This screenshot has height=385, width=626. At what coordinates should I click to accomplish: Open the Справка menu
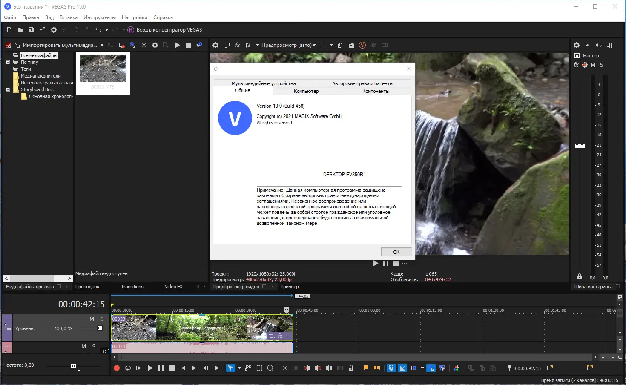163,17
